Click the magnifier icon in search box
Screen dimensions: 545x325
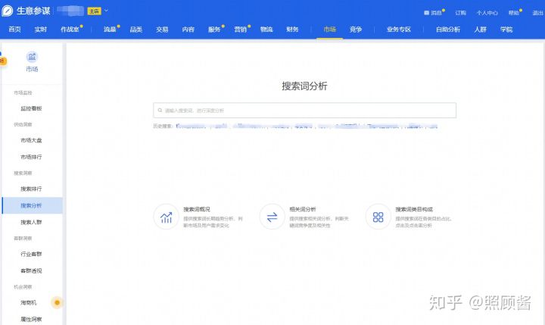coord(160,111)
